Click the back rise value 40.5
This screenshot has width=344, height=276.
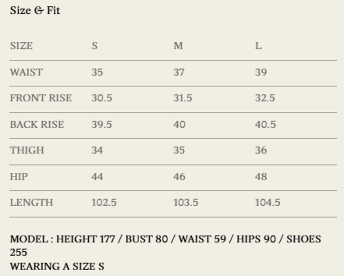pos(265,125)
